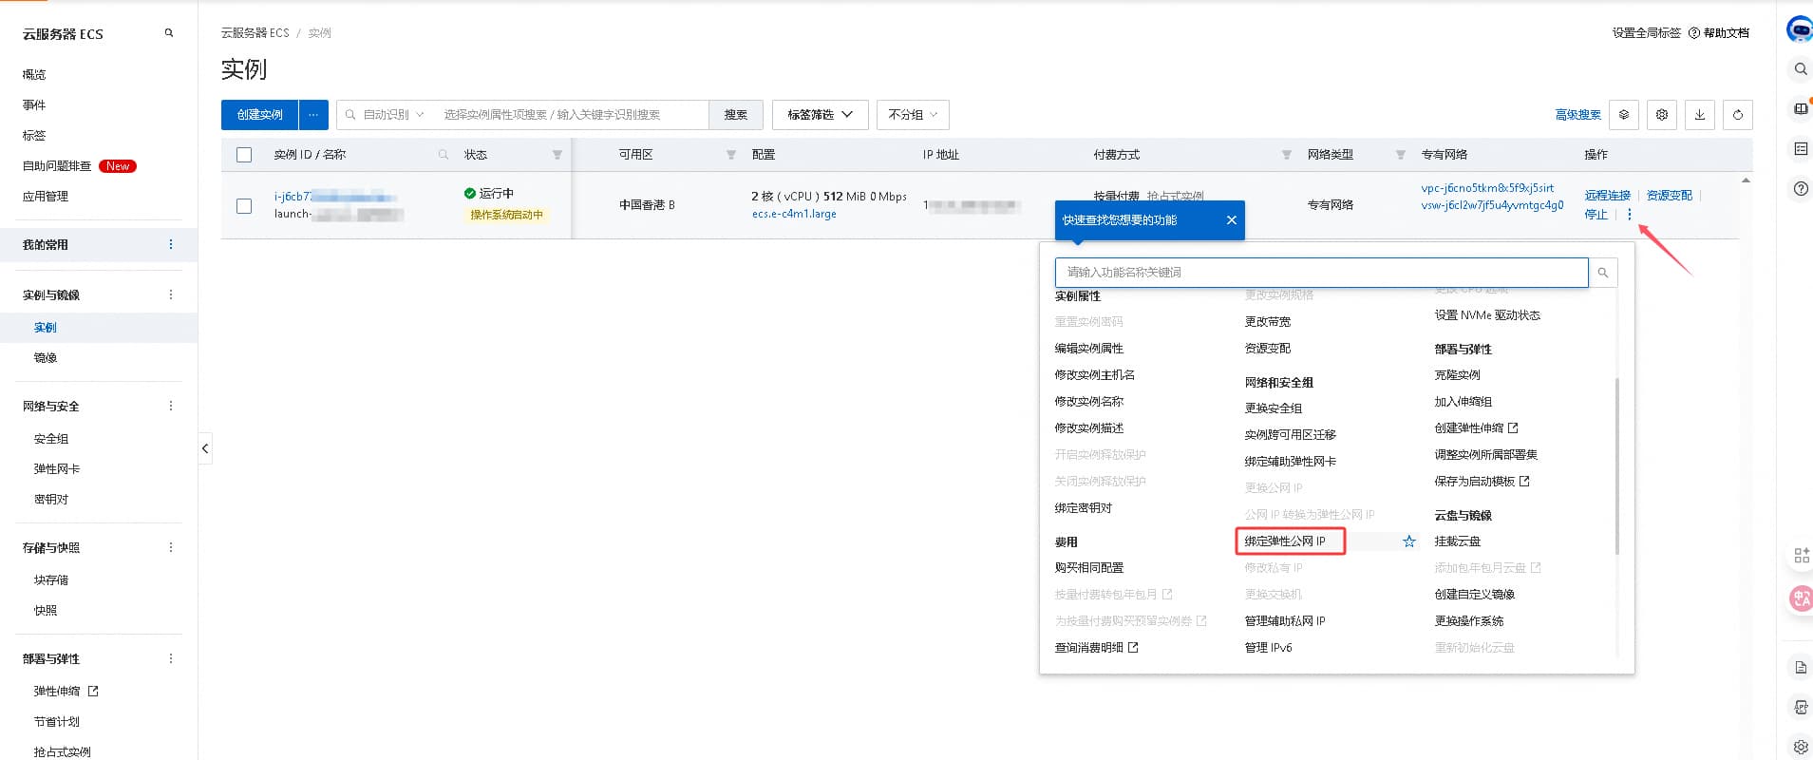
Task: Click 设置全局标签 at top right
Action: point(1647,33)
